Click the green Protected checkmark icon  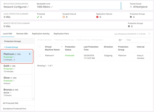point(38,17)
